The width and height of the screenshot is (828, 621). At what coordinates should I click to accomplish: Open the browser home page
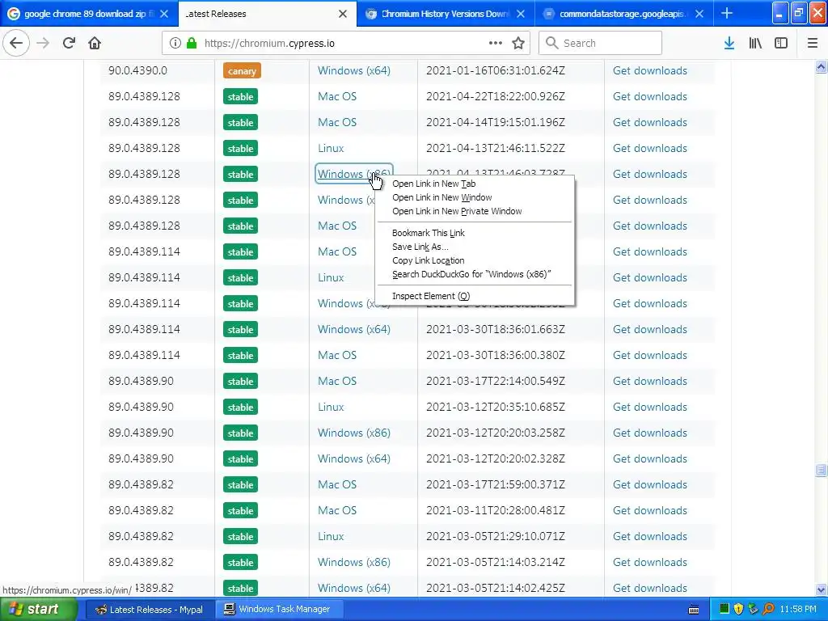click(x=95, y=43)
